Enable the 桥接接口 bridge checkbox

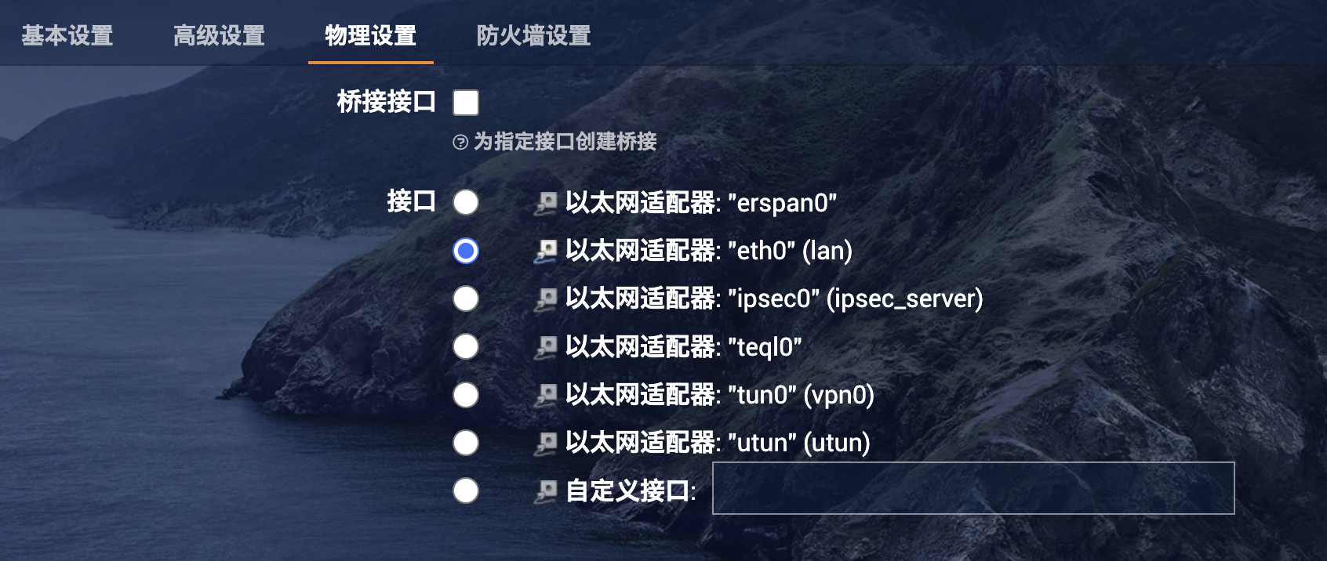466,103
